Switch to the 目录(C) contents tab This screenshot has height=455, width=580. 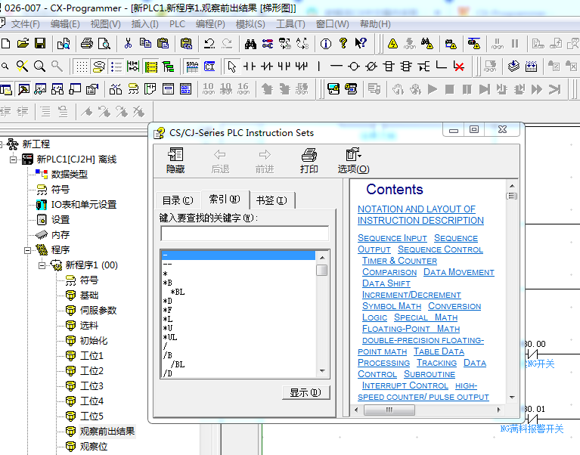pyautogui.click(x=178, y=200)
